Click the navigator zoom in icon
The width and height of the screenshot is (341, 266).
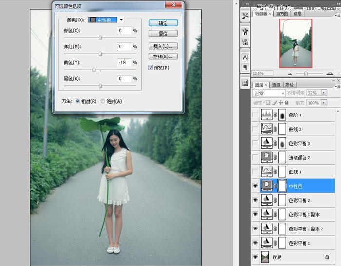pos(330,73)
